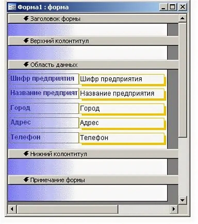Click the vertical scrollbar thumb
This screenshot has height=224, width=198.
183,80
